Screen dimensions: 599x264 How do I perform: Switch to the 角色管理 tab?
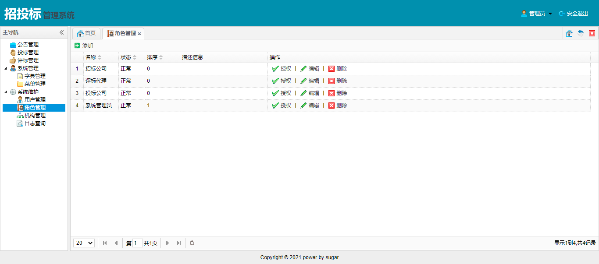122,33
